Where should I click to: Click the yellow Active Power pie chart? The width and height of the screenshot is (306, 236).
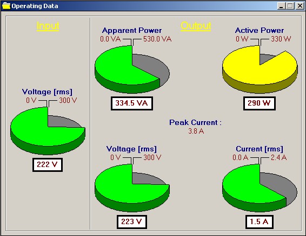tap(260, 70)
